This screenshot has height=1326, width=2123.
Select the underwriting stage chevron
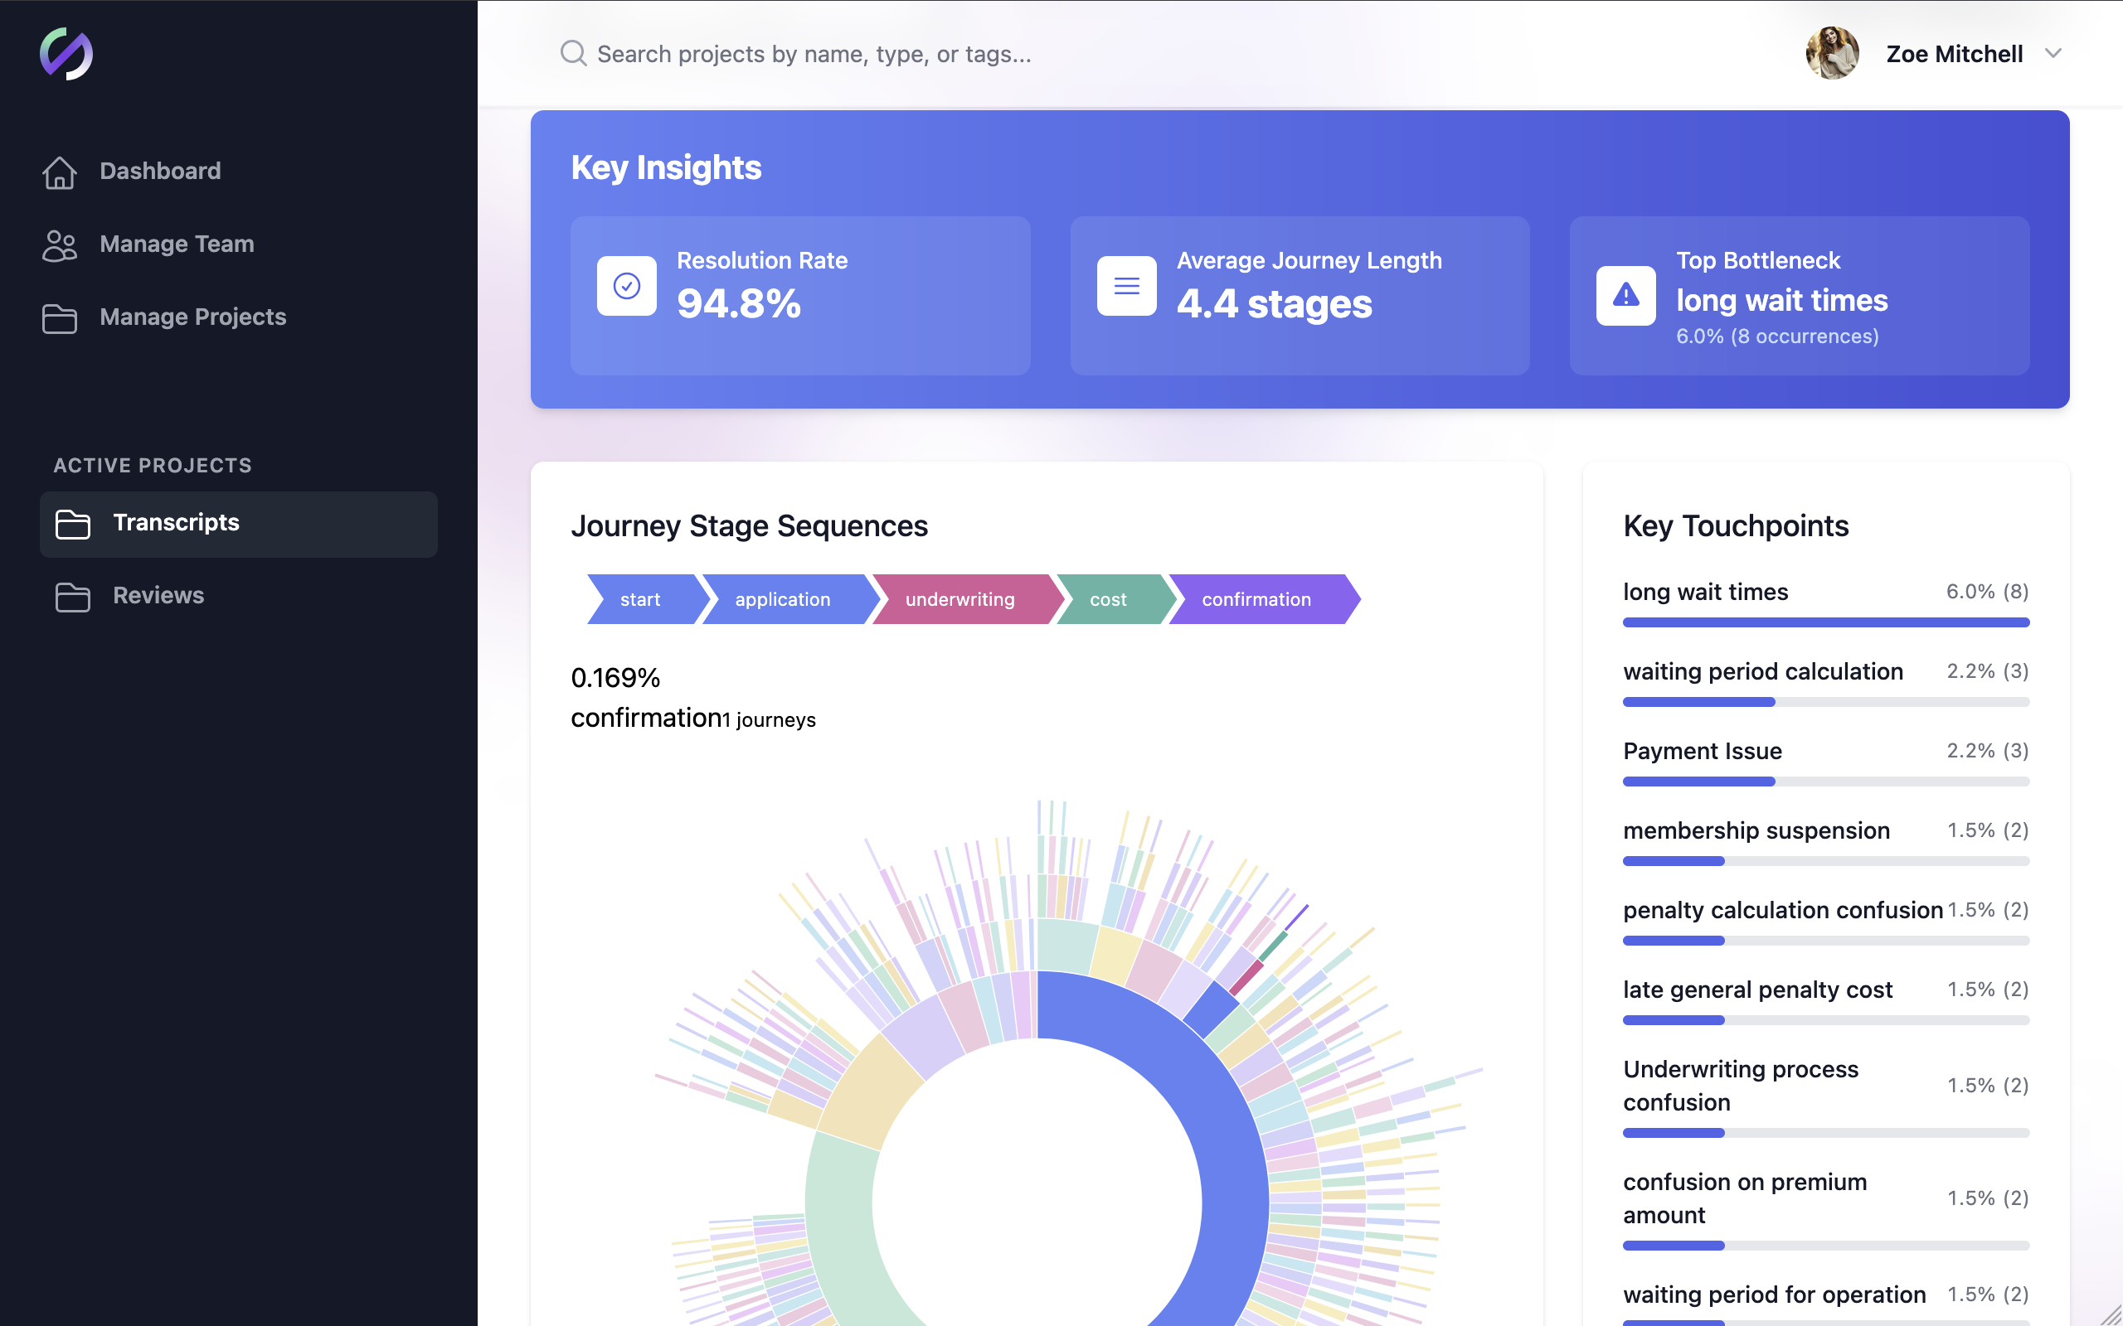click(959, 600)
